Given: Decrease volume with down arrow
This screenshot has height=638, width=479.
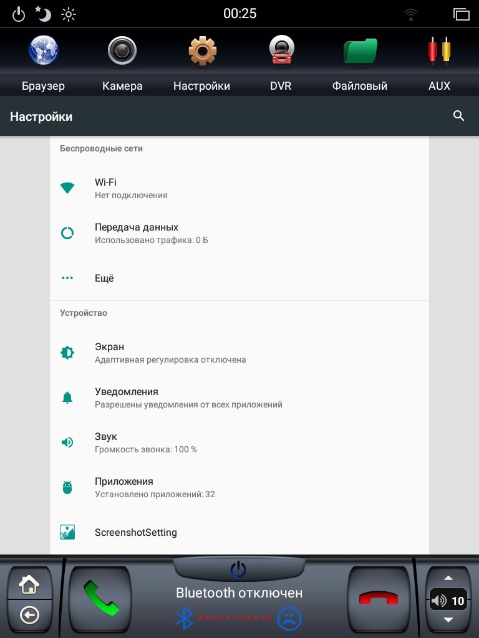Looking at the screenshot, I should 448,620.
